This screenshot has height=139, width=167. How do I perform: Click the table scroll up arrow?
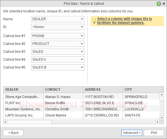[x=162, y=95]
